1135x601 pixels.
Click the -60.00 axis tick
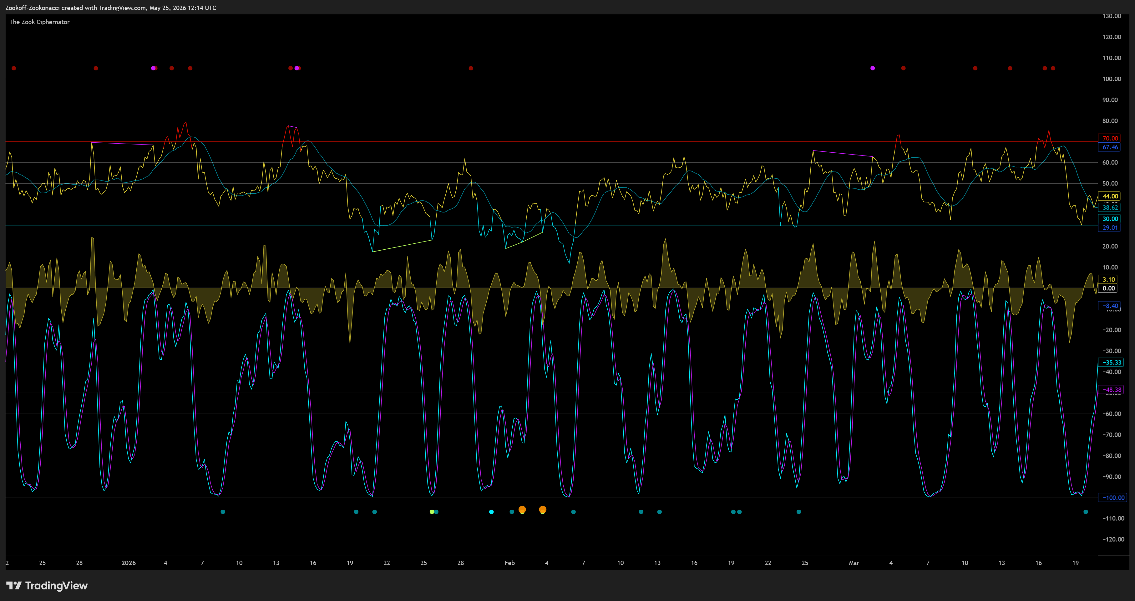click(x=1111, y=414)
